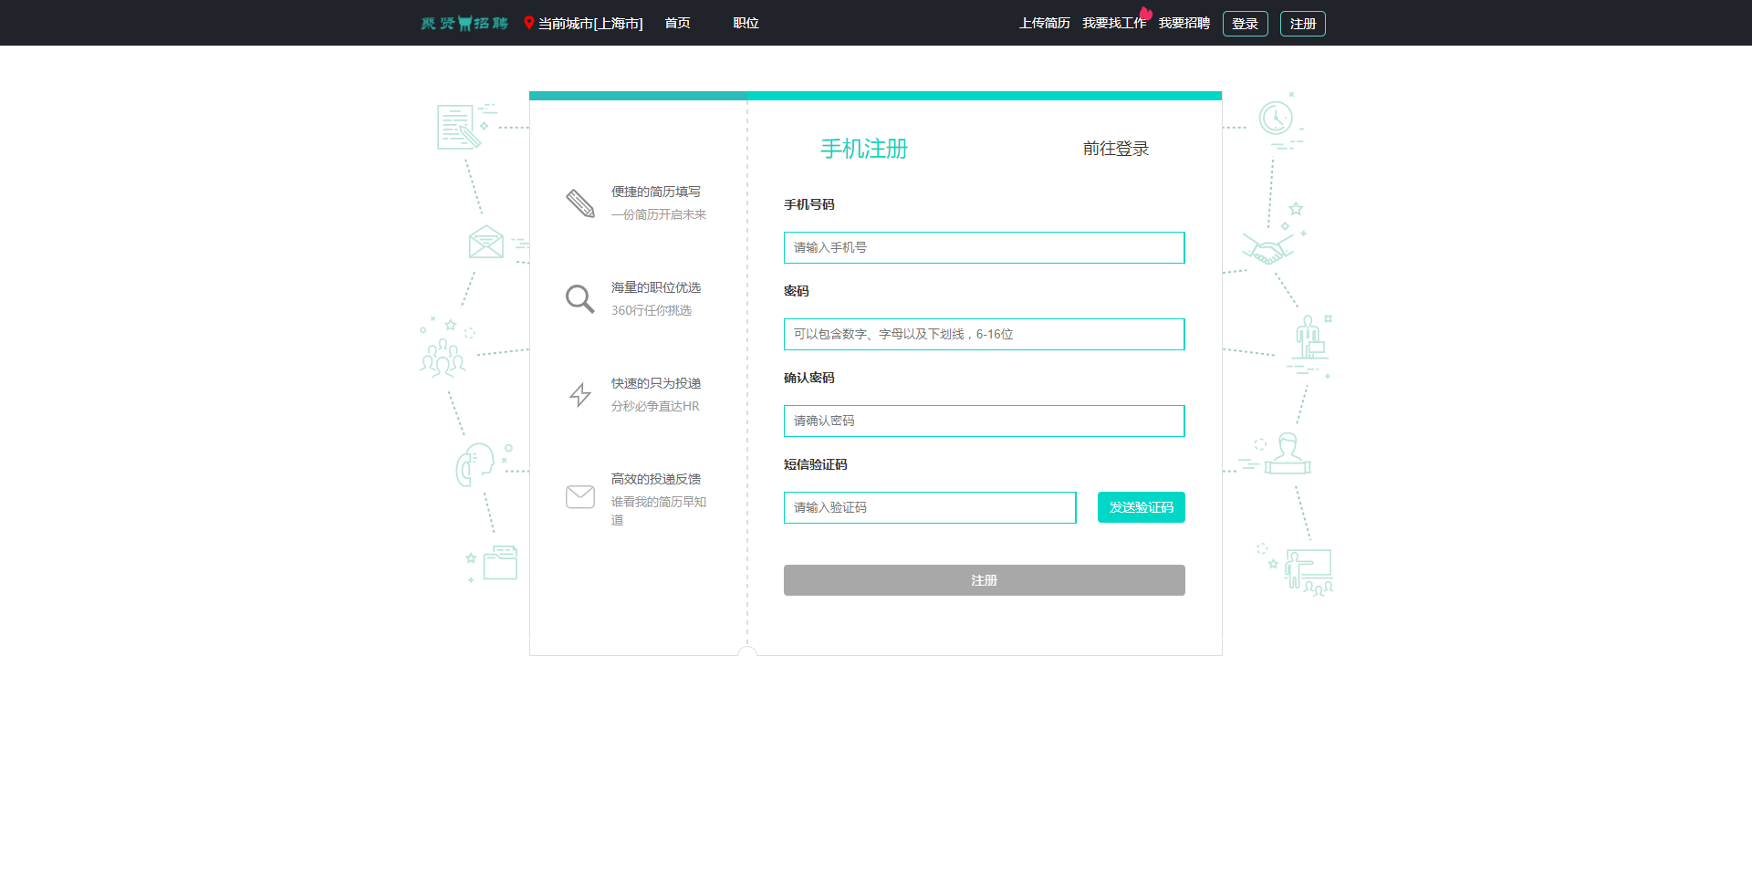This screenshot has width=1752, height=884.
Task: Click the lightning bolt fast delivery icon
Action: pos(580,394)
